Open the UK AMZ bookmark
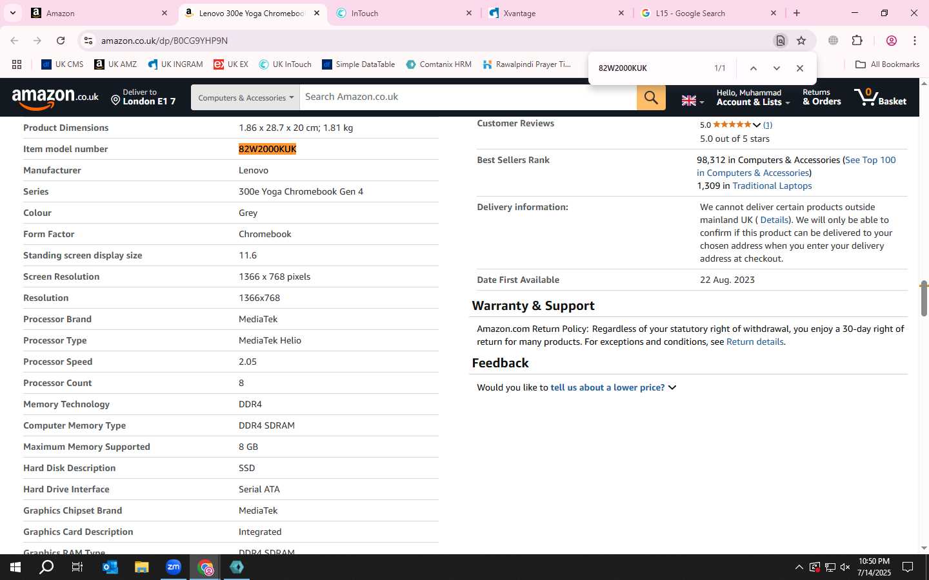Screen dimensions: 929x580 [115, 64]
